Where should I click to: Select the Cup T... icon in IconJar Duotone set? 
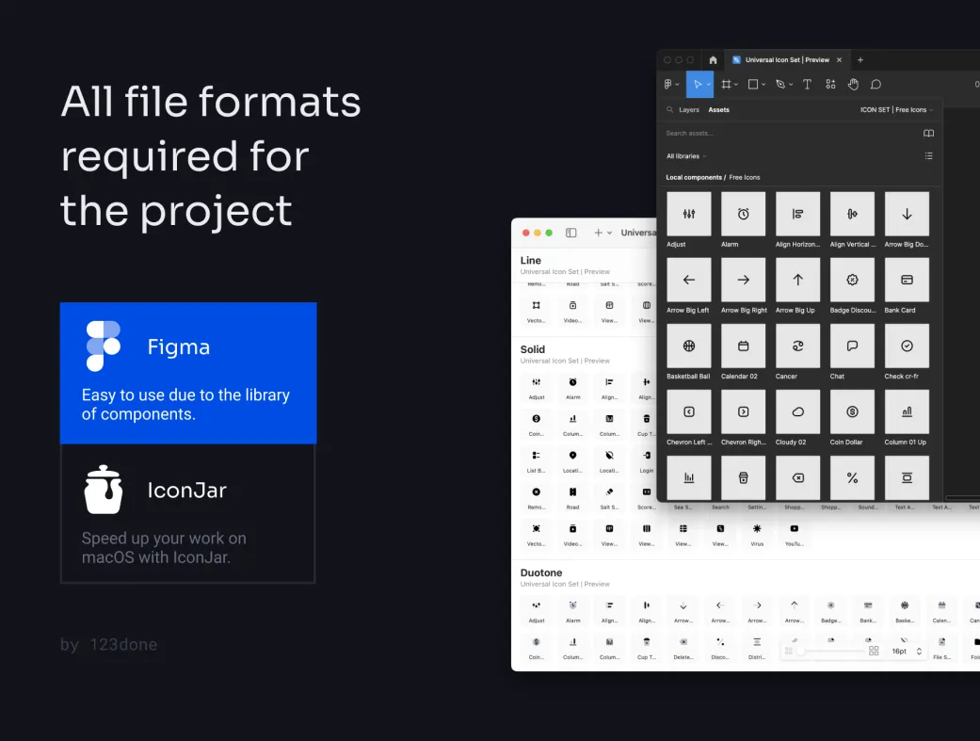click(646, 647)
